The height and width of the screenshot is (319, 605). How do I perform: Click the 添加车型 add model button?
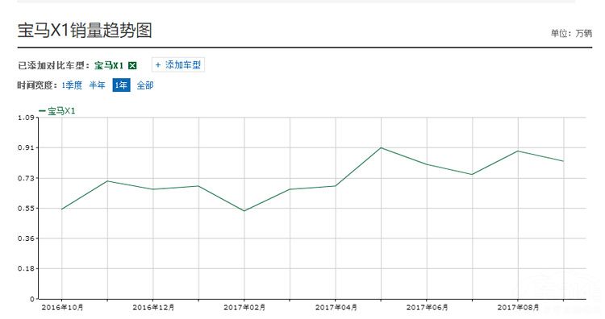pos(178,64)
